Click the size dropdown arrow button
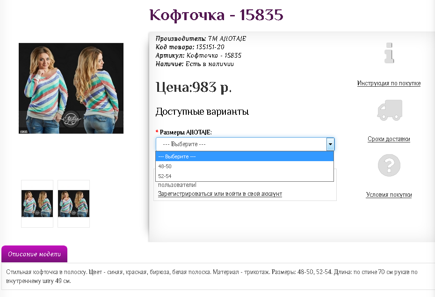This screenshot has width=435, height=297. [330, 144]
